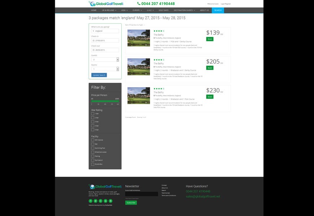Expand the Europe nav menu
The width and height of the screenshot is (314, 216).
point(137,10)
